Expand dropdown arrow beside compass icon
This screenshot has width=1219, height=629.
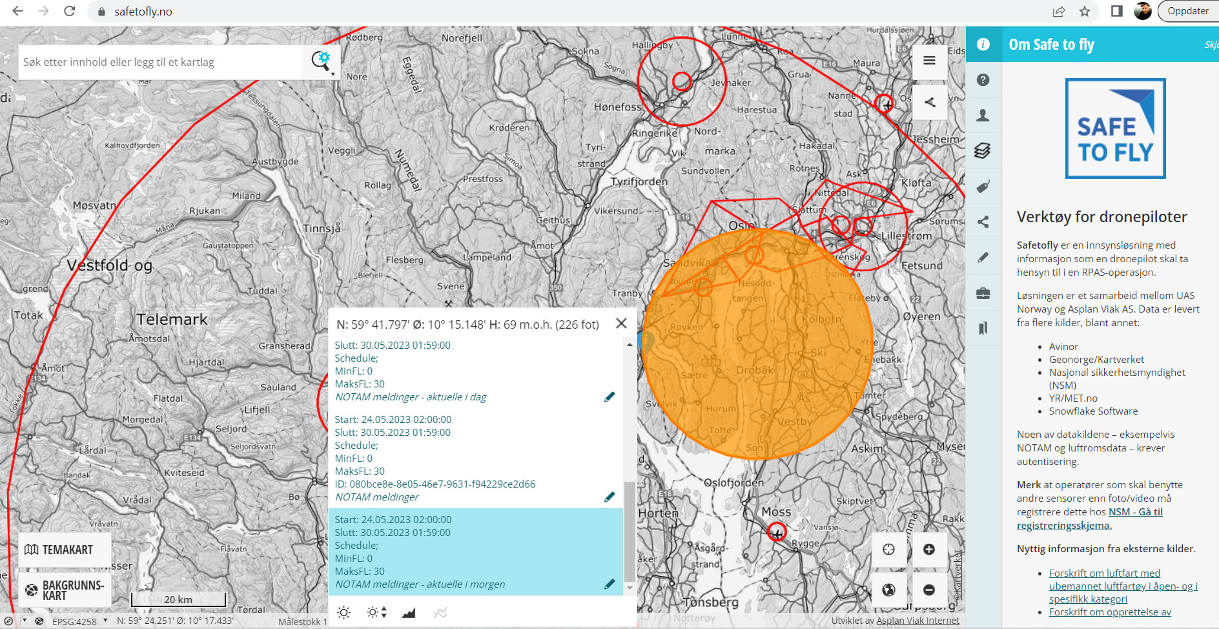(25, 621)
